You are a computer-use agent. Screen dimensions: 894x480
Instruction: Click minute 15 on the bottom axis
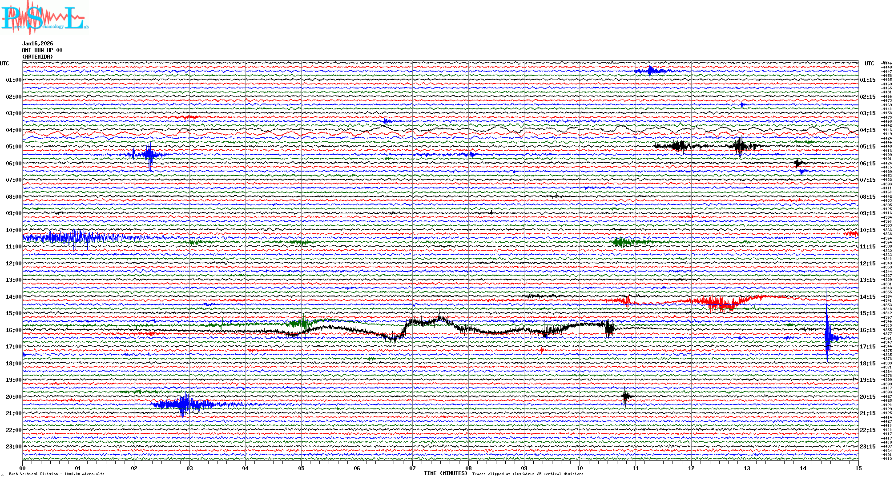(858, 468)
